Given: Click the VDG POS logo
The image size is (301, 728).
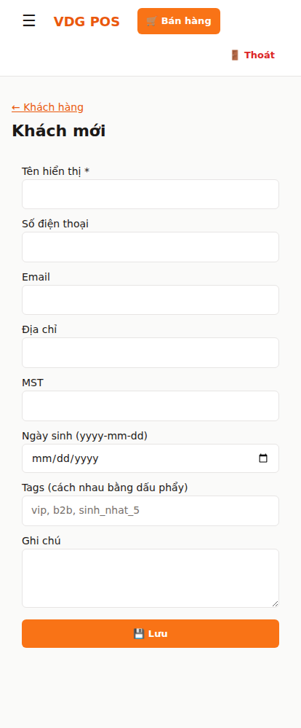Looking at the screenshot, I should [x=87, y=21].
